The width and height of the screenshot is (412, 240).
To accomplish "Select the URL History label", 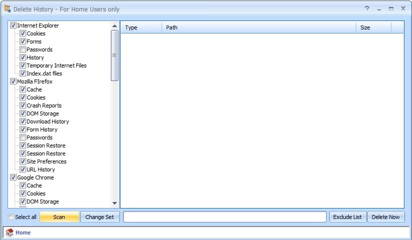I will 41,169.
